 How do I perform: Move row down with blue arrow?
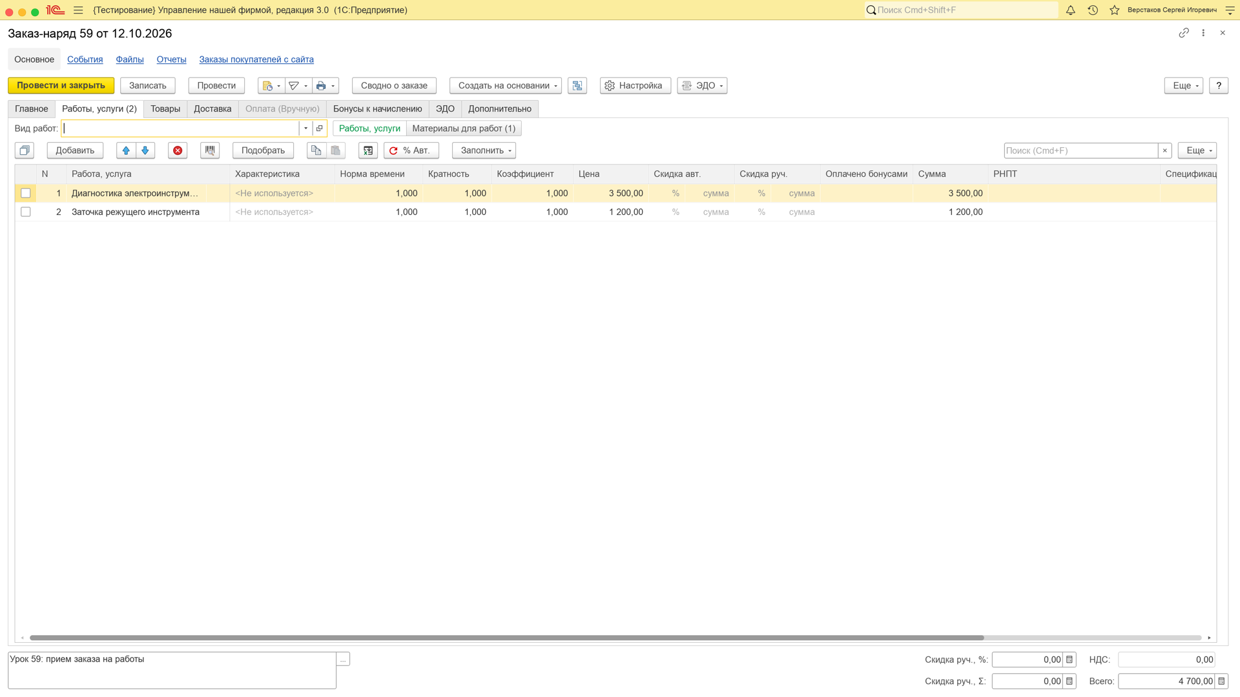click(x=145, y=150)
